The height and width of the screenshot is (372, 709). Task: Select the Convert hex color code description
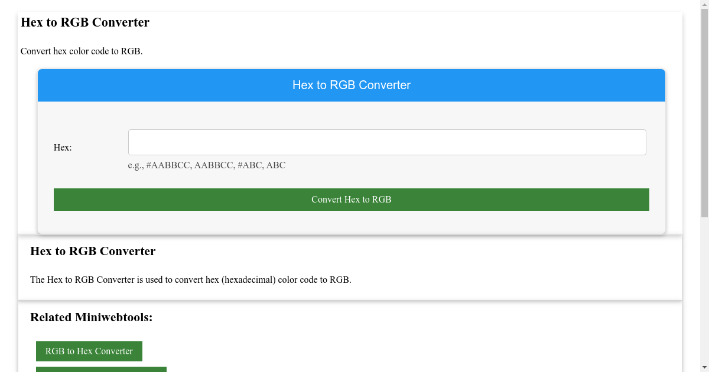tap(82, 51)
